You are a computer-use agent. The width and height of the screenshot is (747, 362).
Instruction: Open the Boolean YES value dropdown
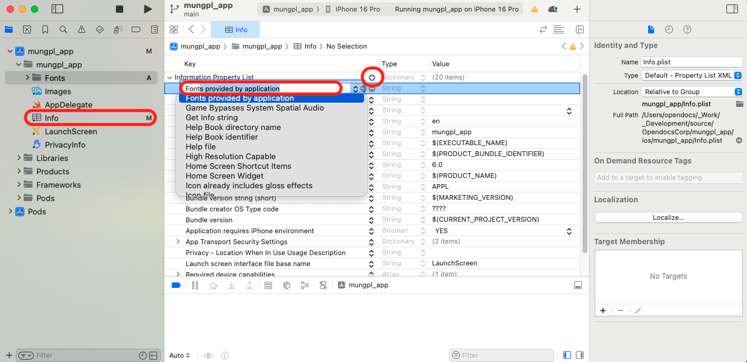(569, 231)
